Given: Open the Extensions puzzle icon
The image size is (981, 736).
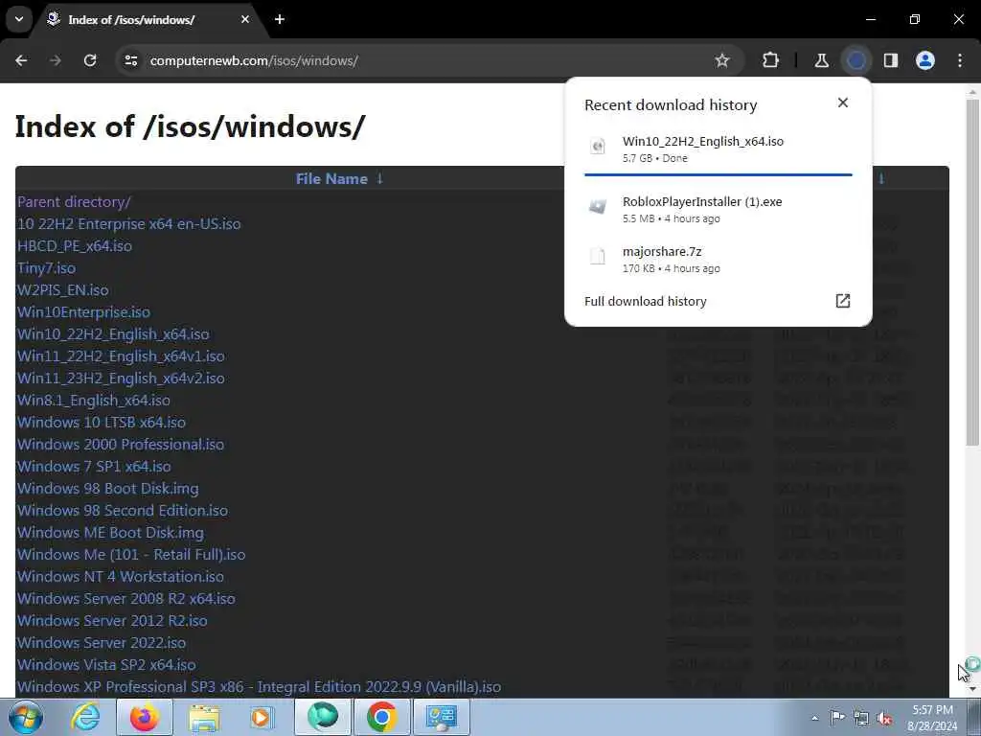Looking at the screenshot, I should (x=771, y=60).
